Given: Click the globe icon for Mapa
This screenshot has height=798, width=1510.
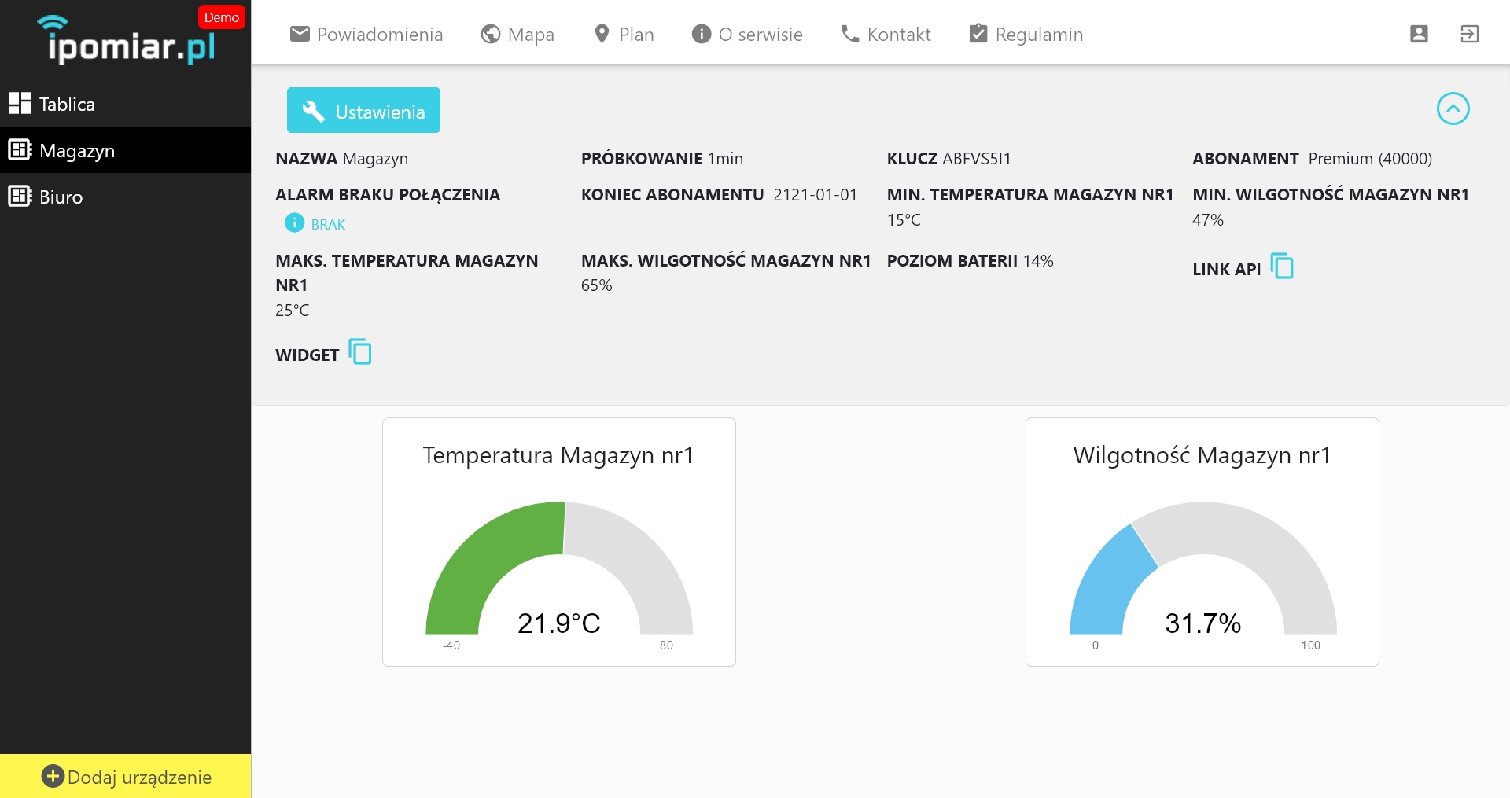Looking at the screenshot, I should coord(491,34).
